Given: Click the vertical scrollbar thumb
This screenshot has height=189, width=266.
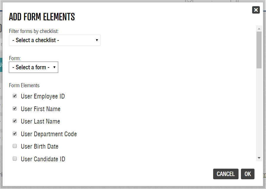Looking at the screenshot, I should pyautogui.click(x=259, y=50).
